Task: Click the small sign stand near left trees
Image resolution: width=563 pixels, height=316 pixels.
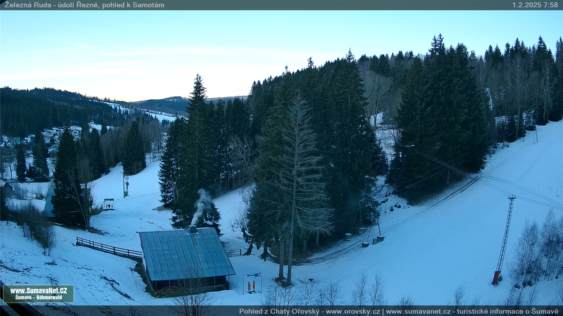Action: click(x=109, y=204)
